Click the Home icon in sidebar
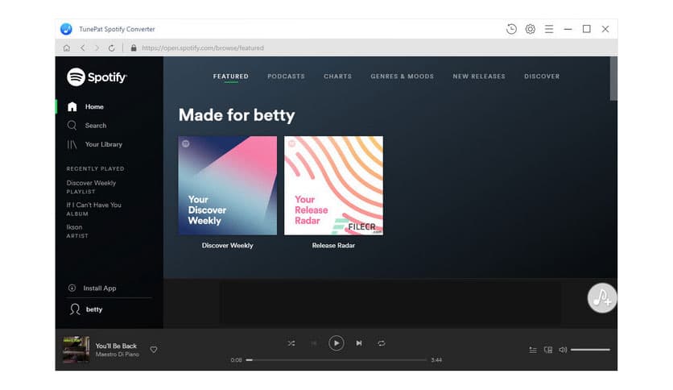673x390 pixels. [x=72, y=106]
